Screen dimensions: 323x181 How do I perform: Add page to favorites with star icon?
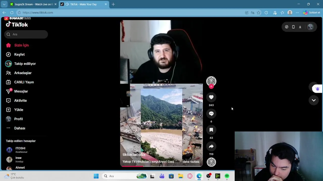coord(259,13)
